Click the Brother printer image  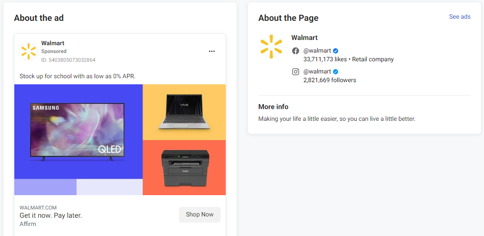point(185,167)
